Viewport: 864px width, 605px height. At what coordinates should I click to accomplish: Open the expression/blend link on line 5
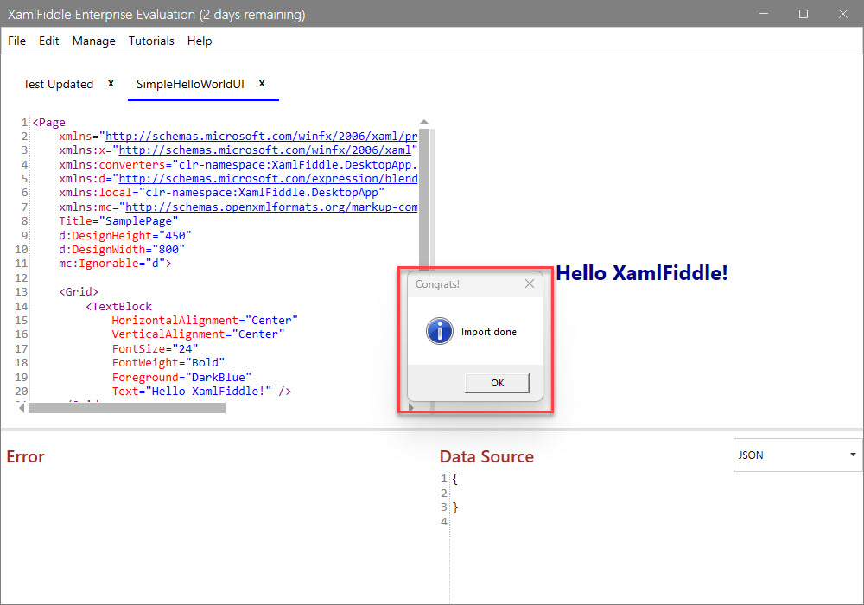[x=269, y=179]
